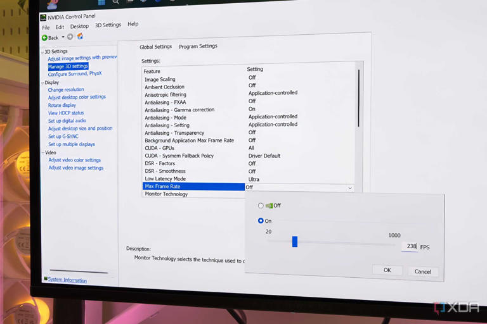487x324 pixels.
Task: Select the Ambient Occlusion row
Action: point(247,86)
